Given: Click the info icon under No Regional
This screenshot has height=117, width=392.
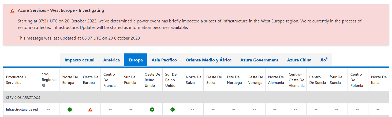Looking at the screenshot, I should click(44, 85).
